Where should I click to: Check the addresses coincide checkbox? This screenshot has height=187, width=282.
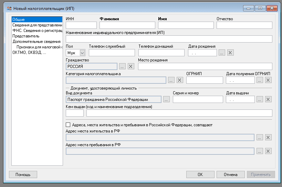coord(68,125)
